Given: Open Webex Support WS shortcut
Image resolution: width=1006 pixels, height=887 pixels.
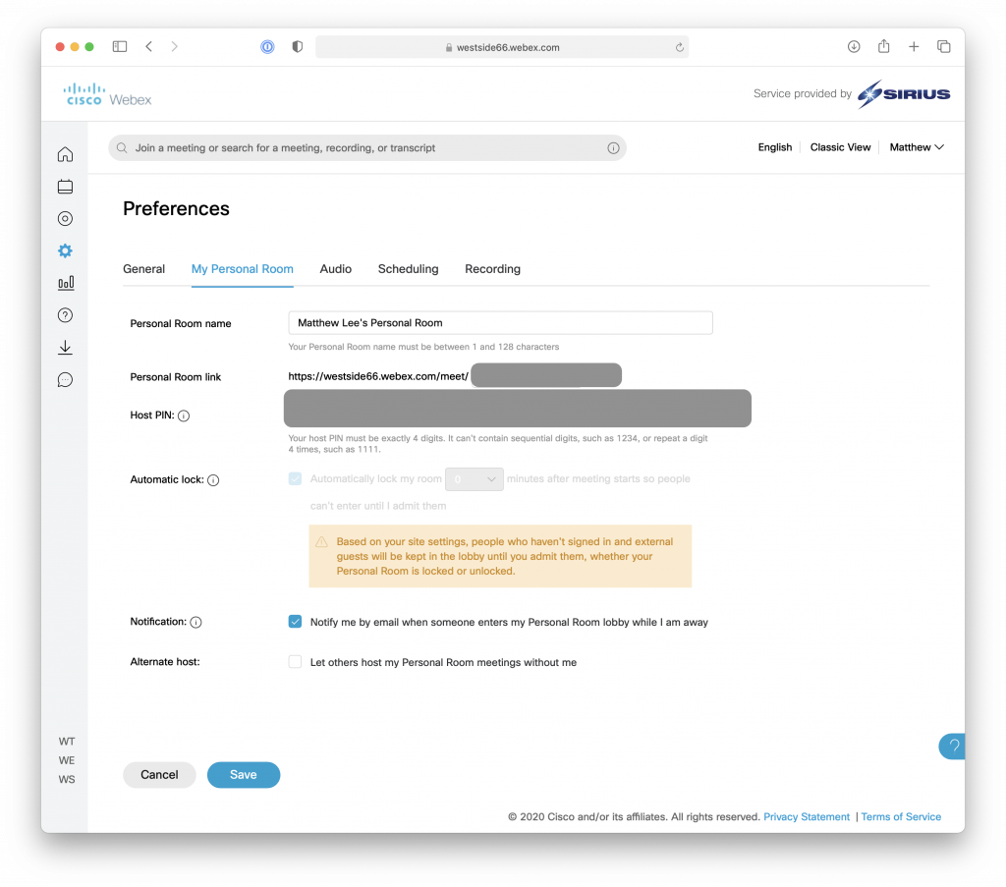Looking at the screenshot, I should (x=67, y=780).
